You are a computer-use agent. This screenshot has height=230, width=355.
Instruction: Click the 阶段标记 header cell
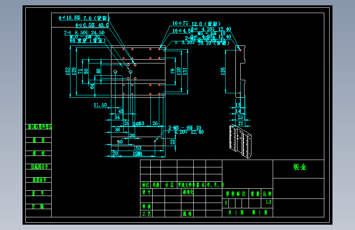tap(236, 194)
